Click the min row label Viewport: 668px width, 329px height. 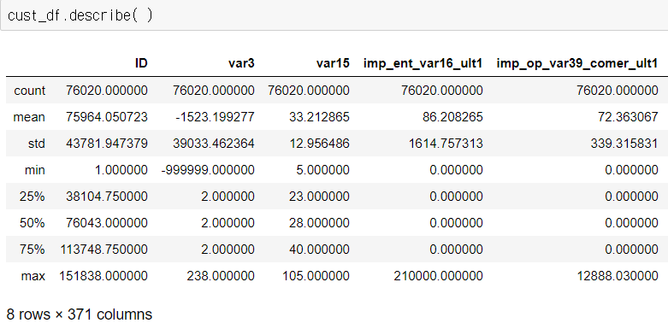tap(35, 170)
